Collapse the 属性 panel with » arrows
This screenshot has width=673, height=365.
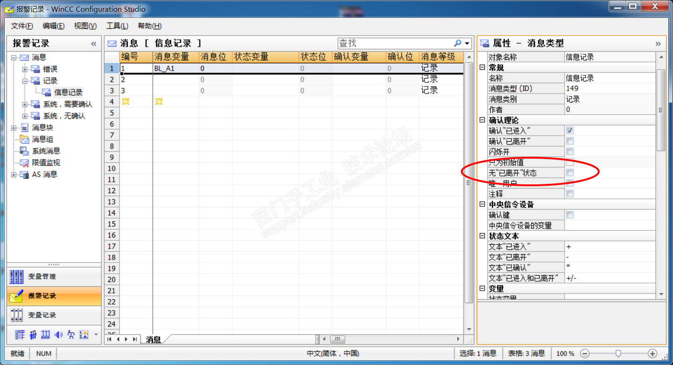[658, 44]
